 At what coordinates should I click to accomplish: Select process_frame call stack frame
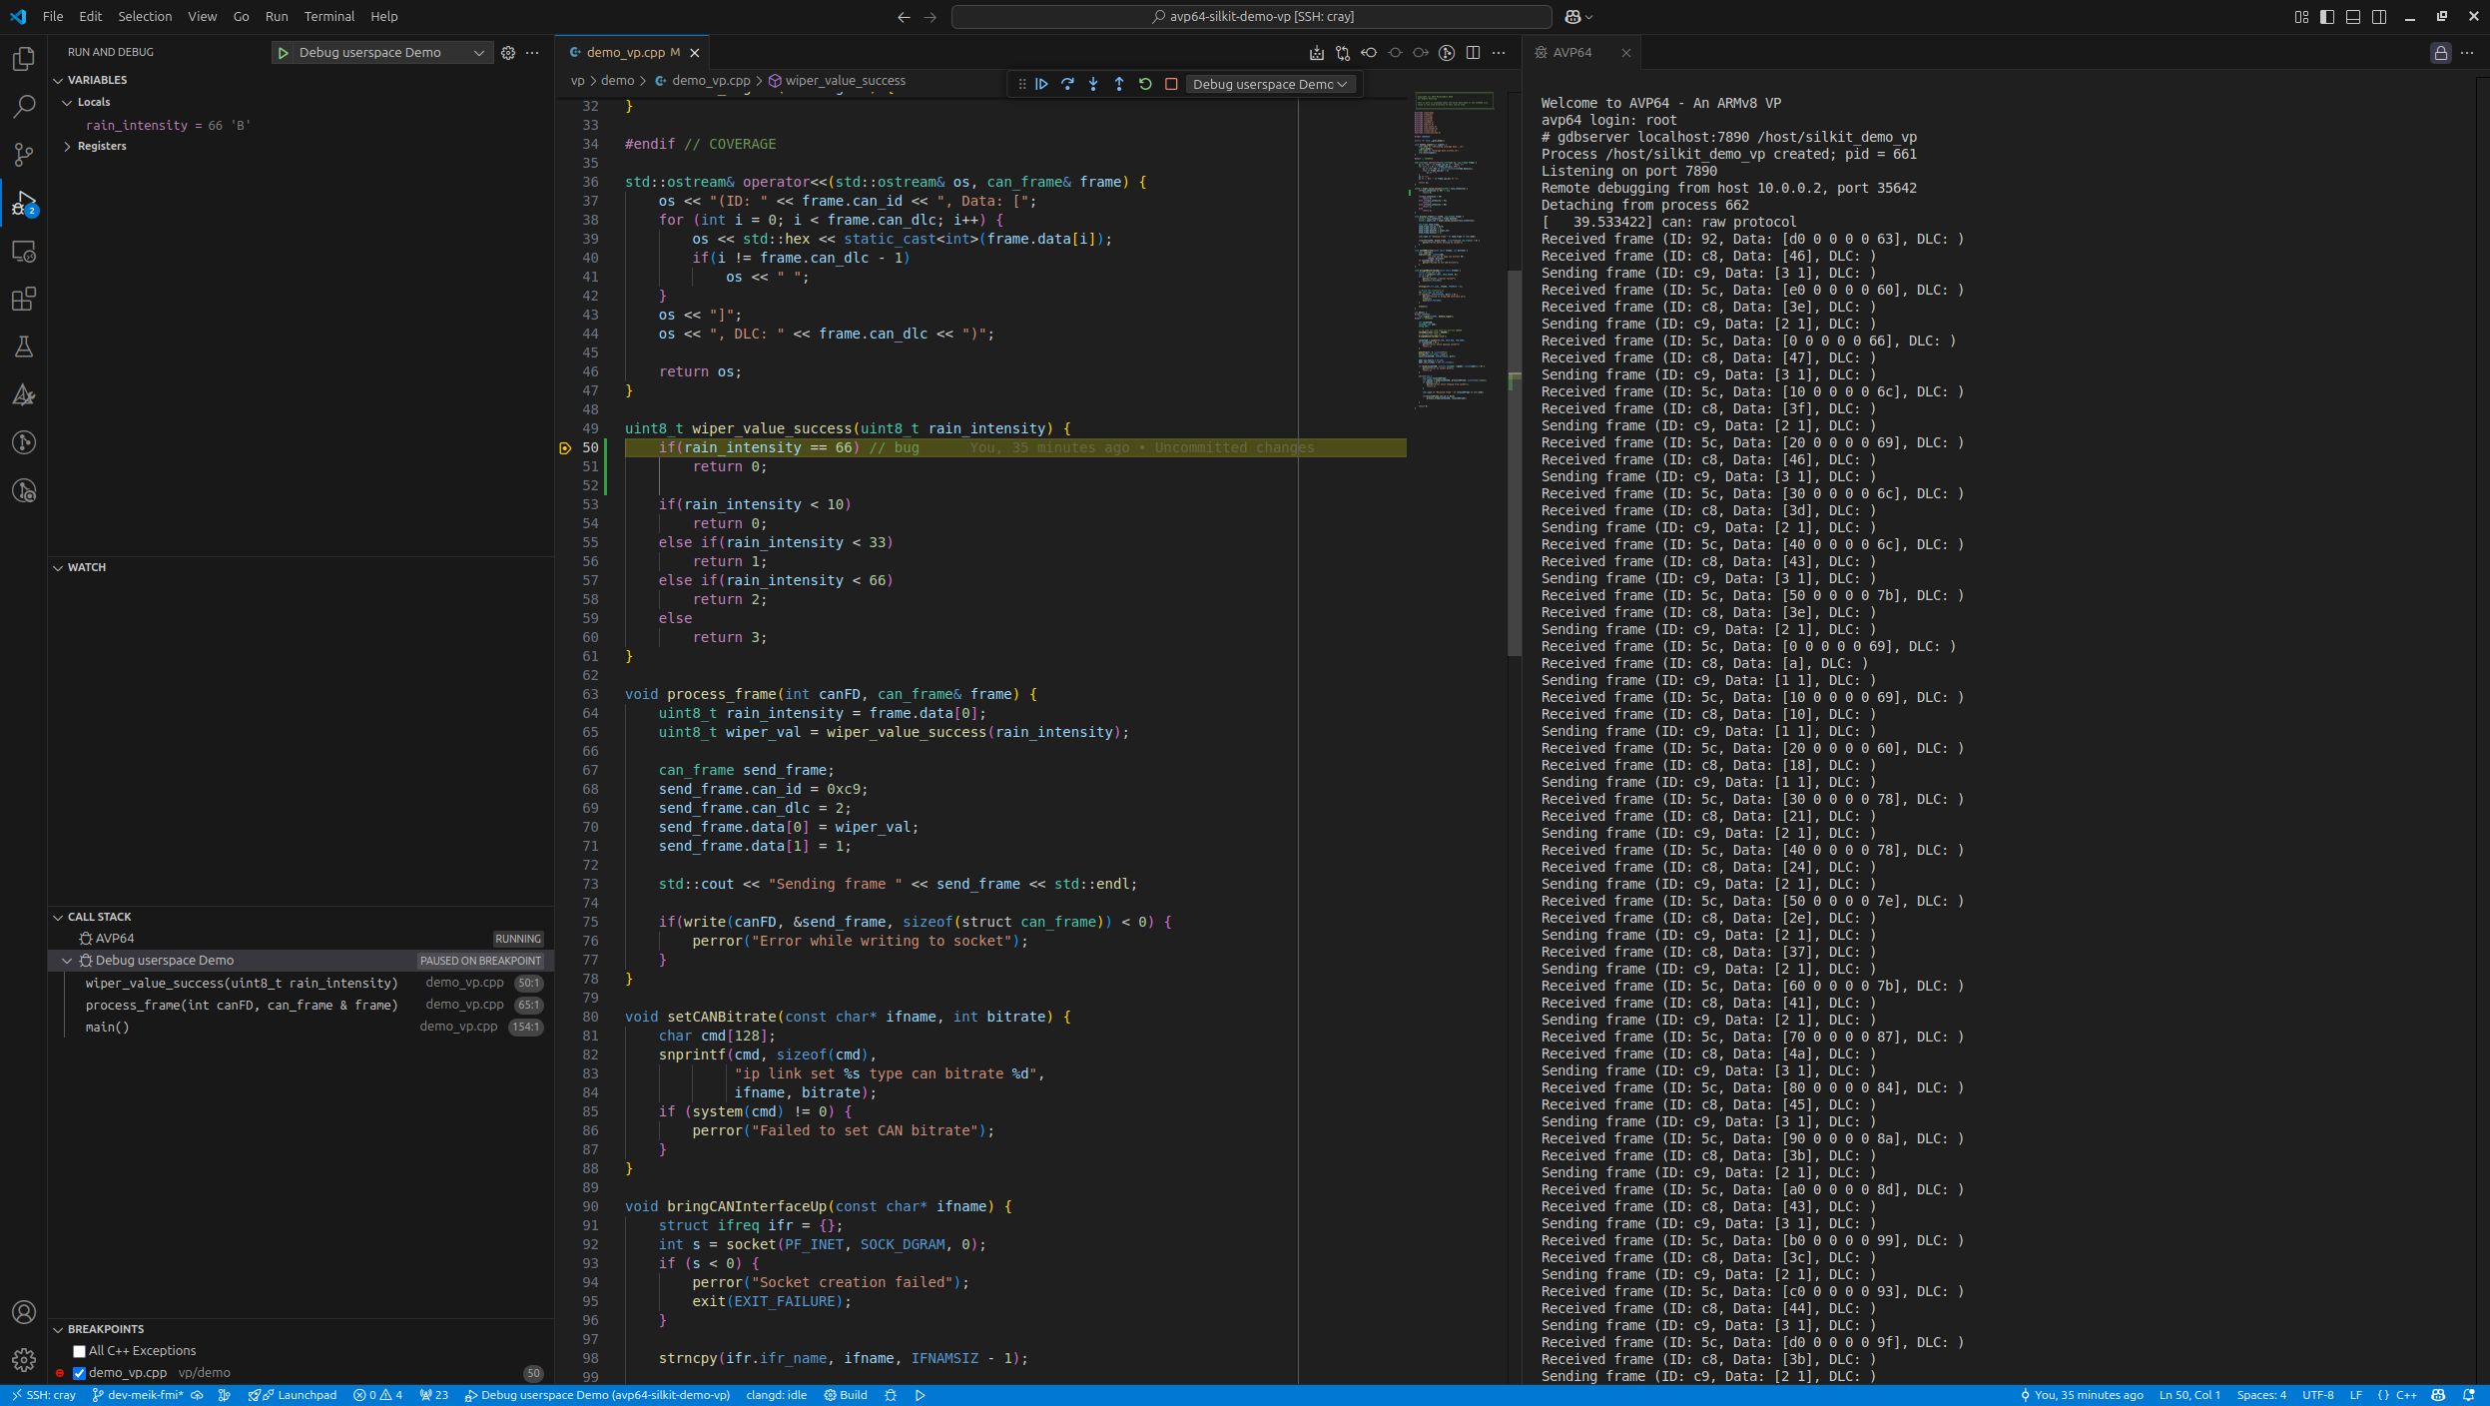click(242, 1005)
